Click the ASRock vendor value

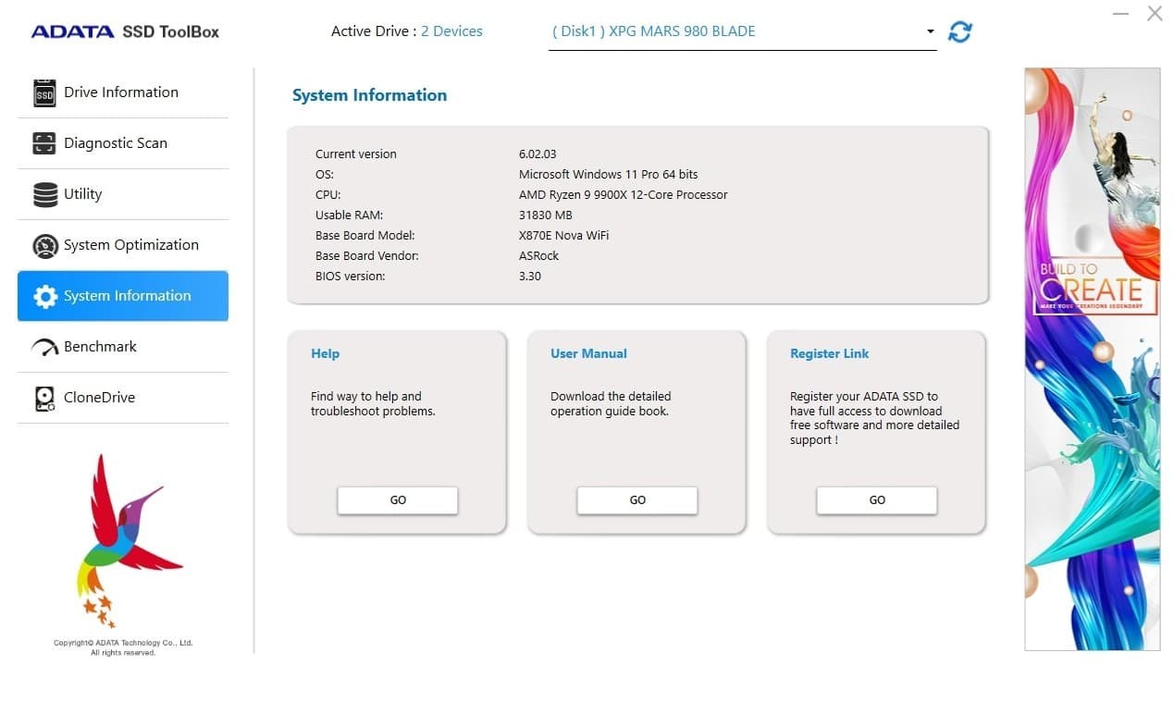pos(538,256)
